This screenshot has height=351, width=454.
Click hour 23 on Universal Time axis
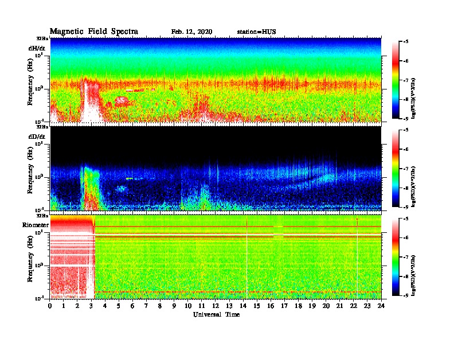tap(367, 306)
